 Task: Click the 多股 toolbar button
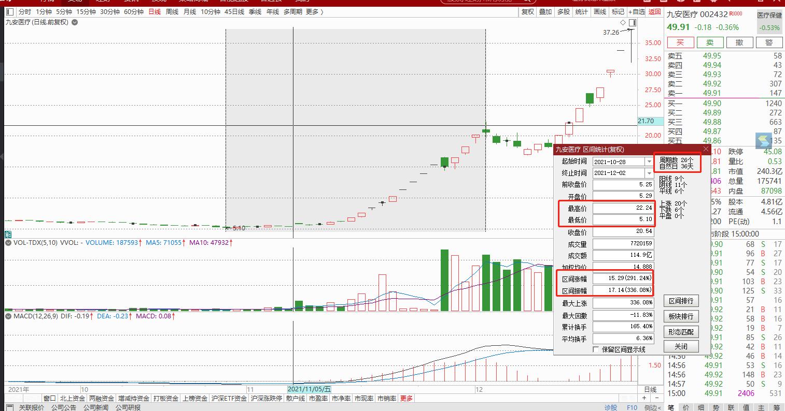click(564, 12)
